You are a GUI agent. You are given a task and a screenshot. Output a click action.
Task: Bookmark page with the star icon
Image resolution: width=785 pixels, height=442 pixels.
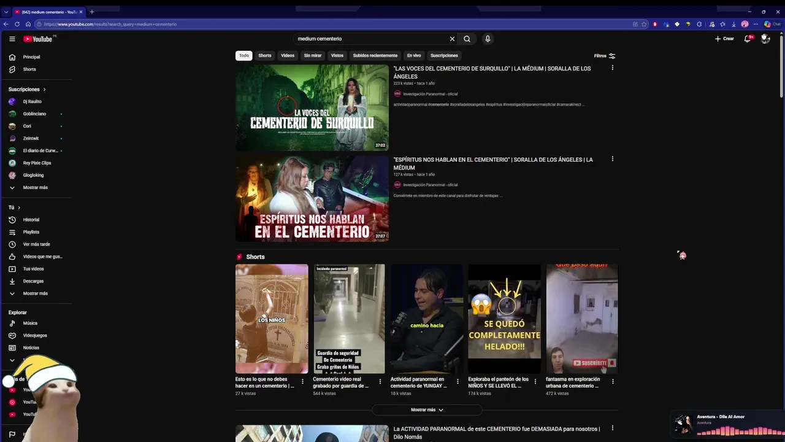(644, 24)
